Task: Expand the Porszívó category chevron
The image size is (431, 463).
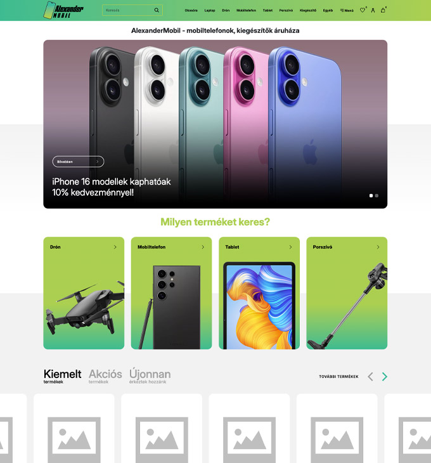Action: pyautogui.click(x=378, y=247)
